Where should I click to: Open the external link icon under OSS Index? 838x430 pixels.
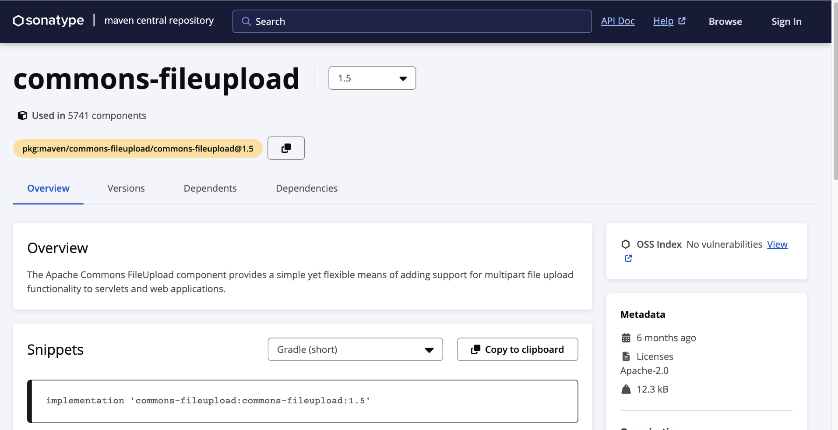point(628,258)
